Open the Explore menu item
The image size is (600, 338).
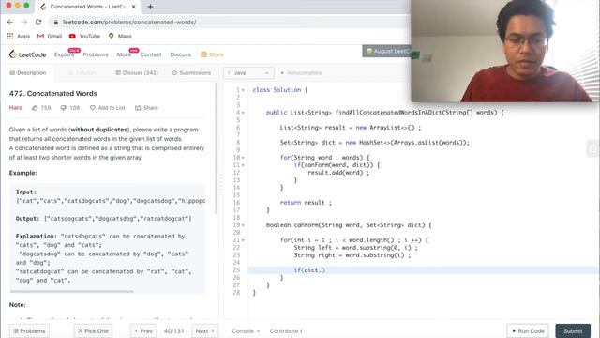65,54
